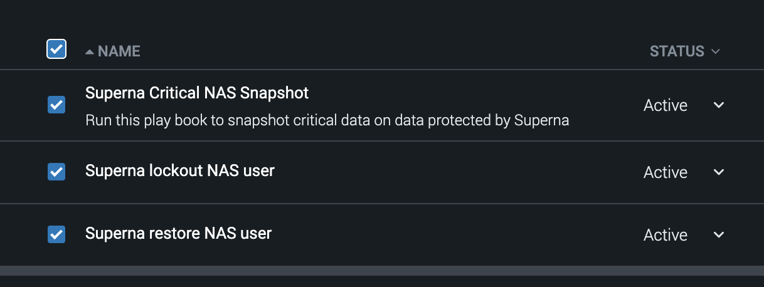The width and height of the screenshot is (764, 287).
Task: Click Active status of Superna restore NAS user
Action: click(666, 235)
